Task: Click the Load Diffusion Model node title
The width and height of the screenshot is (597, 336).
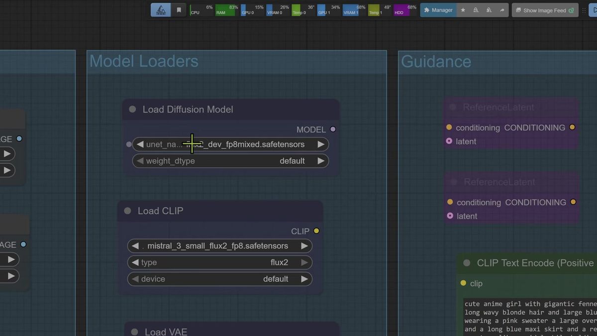Action: 188,110
